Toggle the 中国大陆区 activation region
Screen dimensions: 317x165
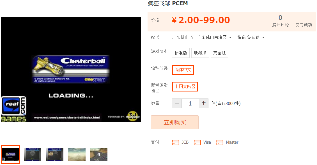coord(185,86)
